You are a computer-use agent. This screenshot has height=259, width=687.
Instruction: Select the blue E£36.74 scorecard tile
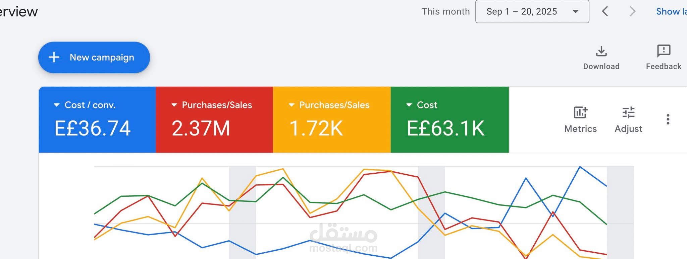[97, 128]
